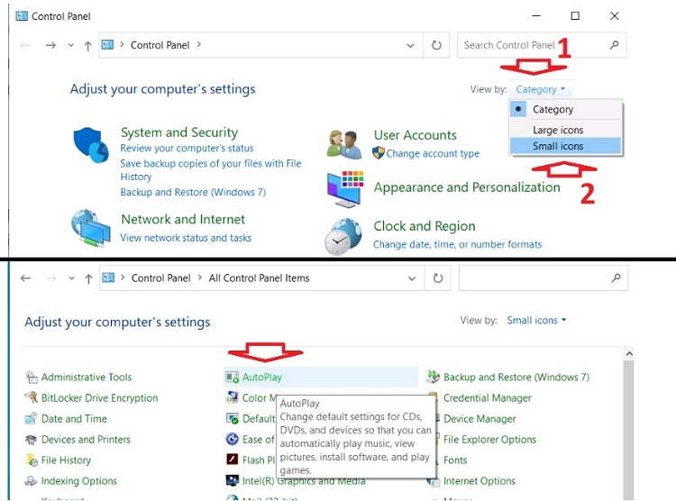The height and width of the screenshot is (501, 676).
Task: Click the scroll up arrow in items list
Action: click(629, 353)
